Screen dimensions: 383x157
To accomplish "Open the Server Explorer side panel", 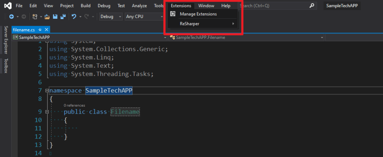I will pos(6,40).
